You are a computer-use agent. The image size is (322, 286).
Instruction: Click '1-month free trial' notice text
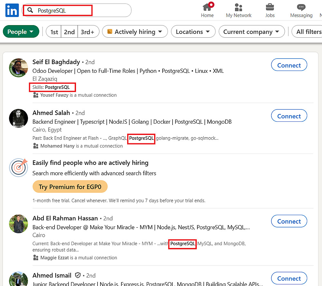point(119,201)
